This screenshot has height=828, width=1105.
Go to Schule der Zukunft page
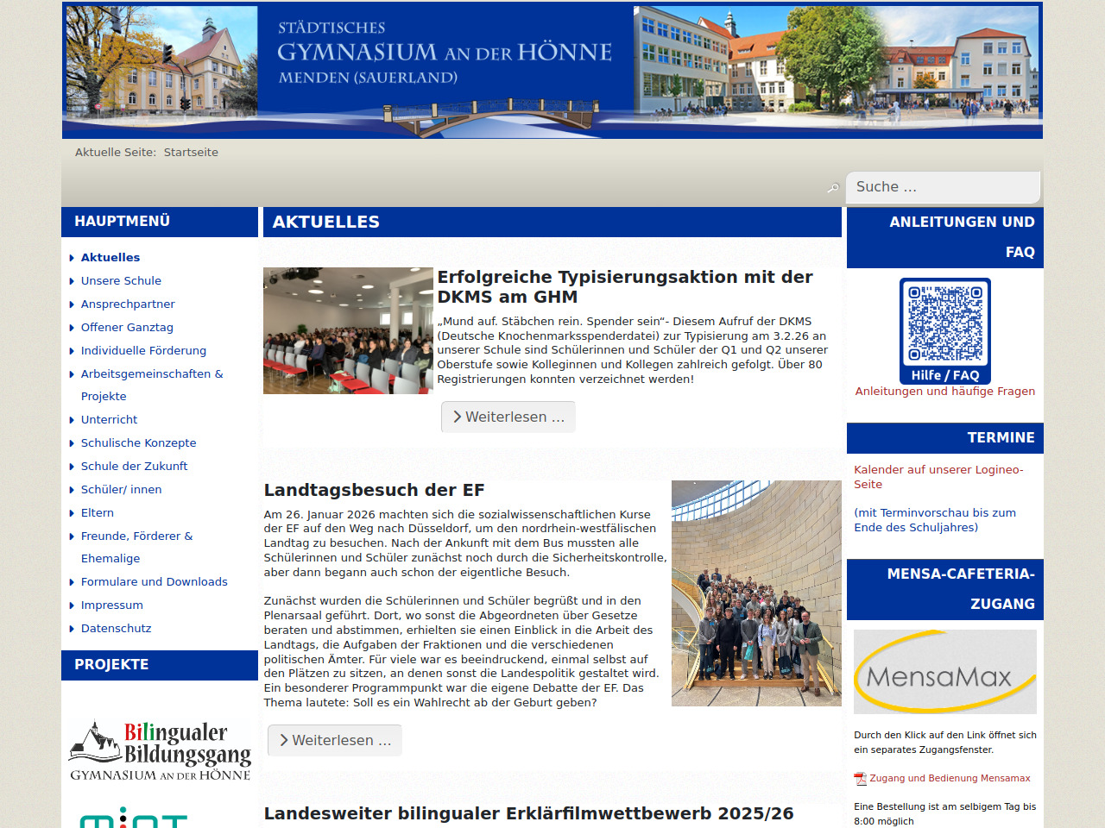coord(134,467)
